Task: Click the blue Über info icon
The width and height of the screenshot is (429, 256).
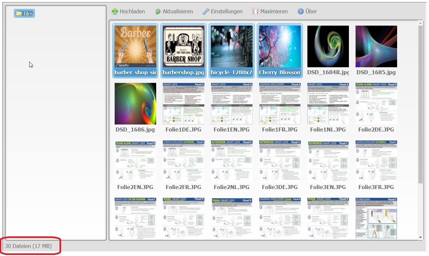Action: pos(301,11)
